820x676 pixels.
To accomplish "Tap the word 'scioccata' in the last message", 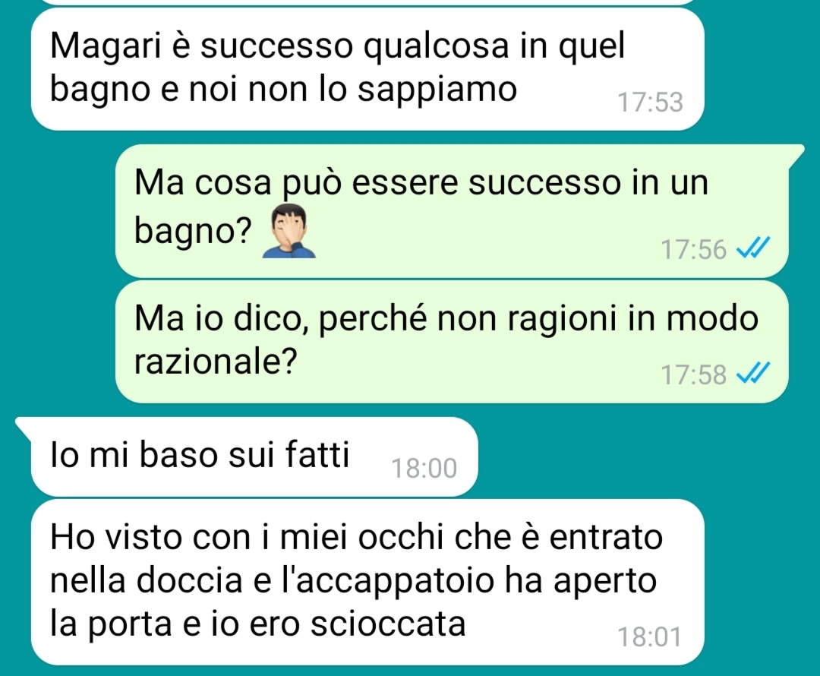I will pos(387,624).
